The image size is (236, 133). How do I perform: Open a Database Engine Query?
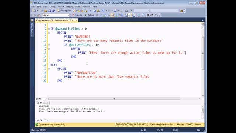click(x=74, y=11)
